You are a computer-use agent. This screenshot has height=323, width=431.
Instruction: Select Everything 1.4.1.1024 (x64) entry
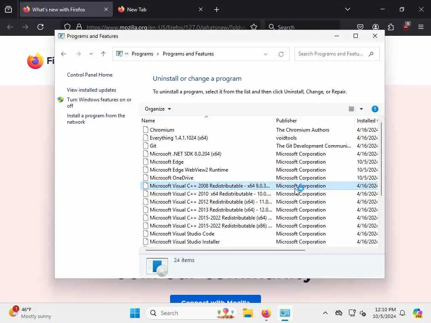click(259, 138)
